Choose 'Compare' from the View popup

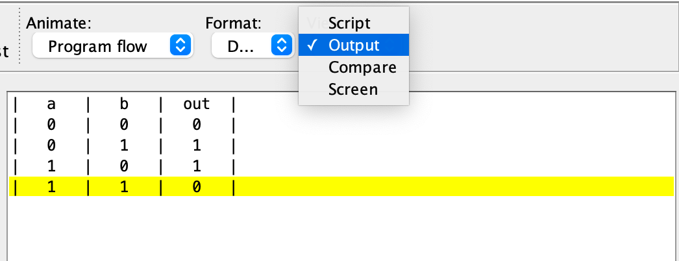tap(362, 67)
